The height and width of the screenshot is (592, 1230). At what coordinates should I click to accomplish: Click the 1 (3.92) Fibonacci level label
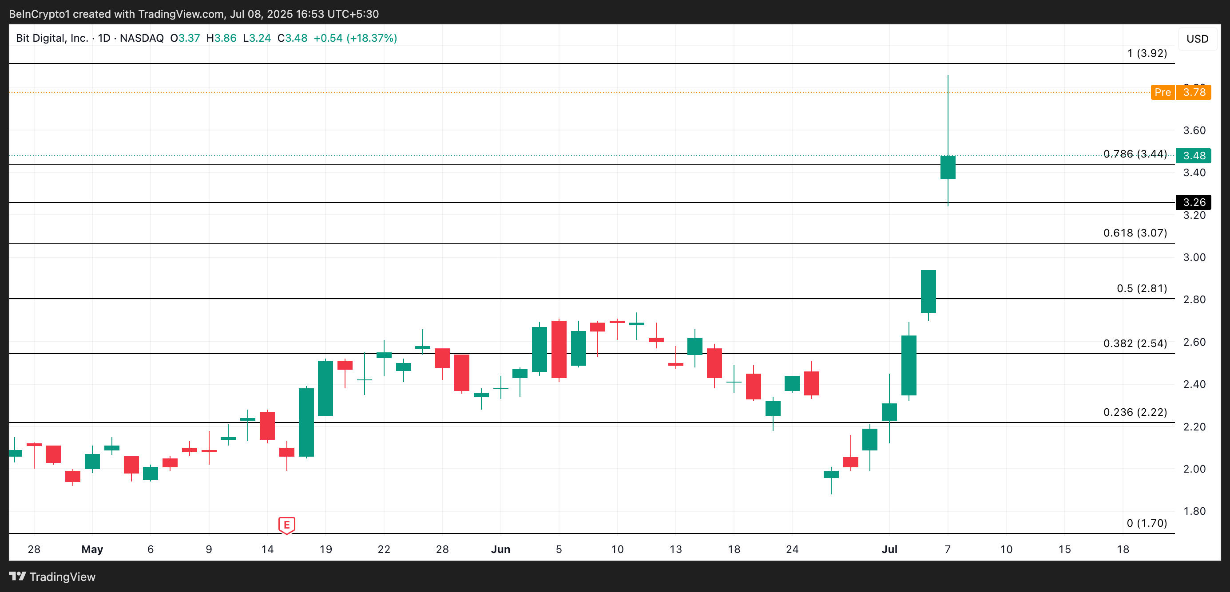pyautogui.click(x=1147, y=53)
